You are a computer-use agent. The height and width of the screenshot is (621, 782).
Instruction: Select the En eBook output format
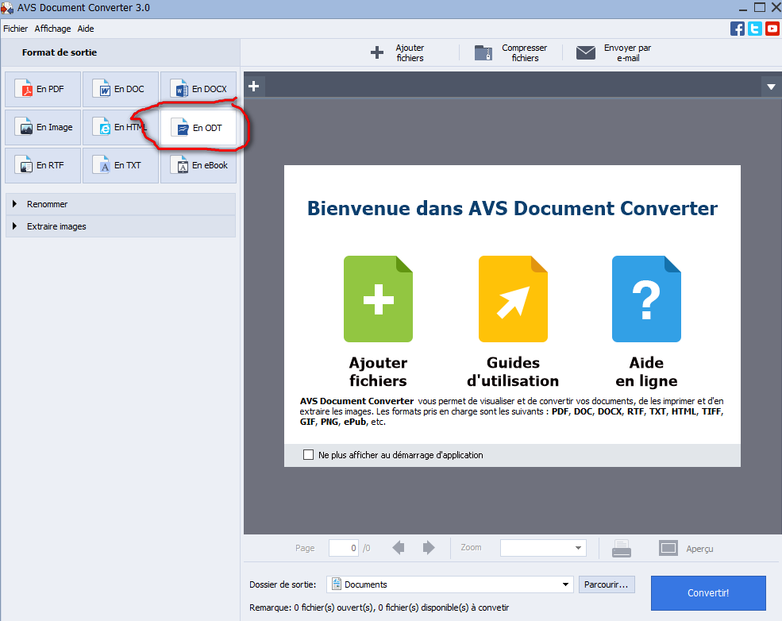198,166
